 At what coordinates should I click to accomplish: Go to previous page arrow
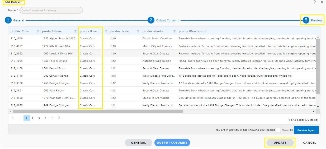[20, 118]
